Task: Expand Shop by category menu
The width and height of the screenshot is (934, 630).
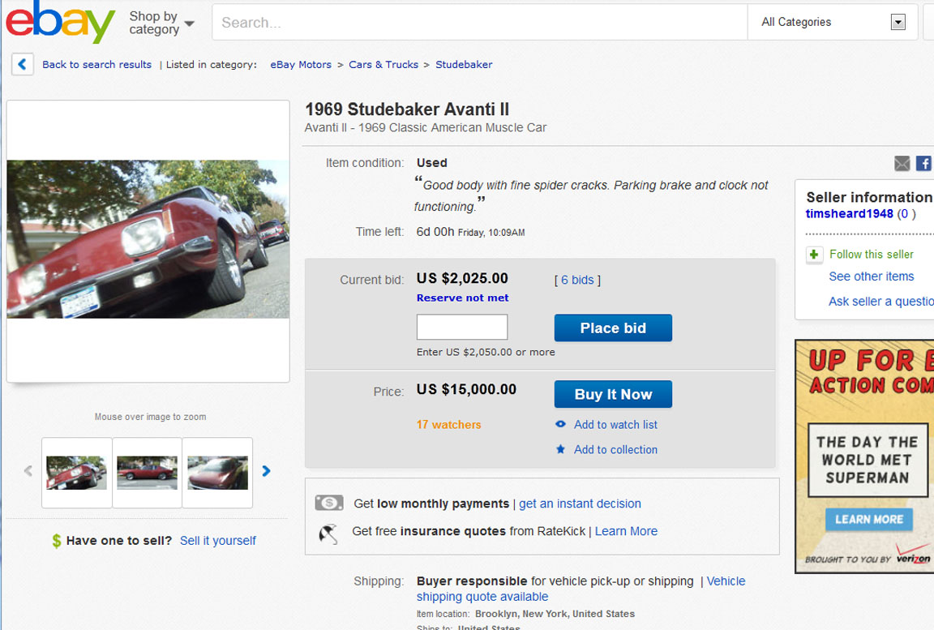Action: (x=161, y=23)
